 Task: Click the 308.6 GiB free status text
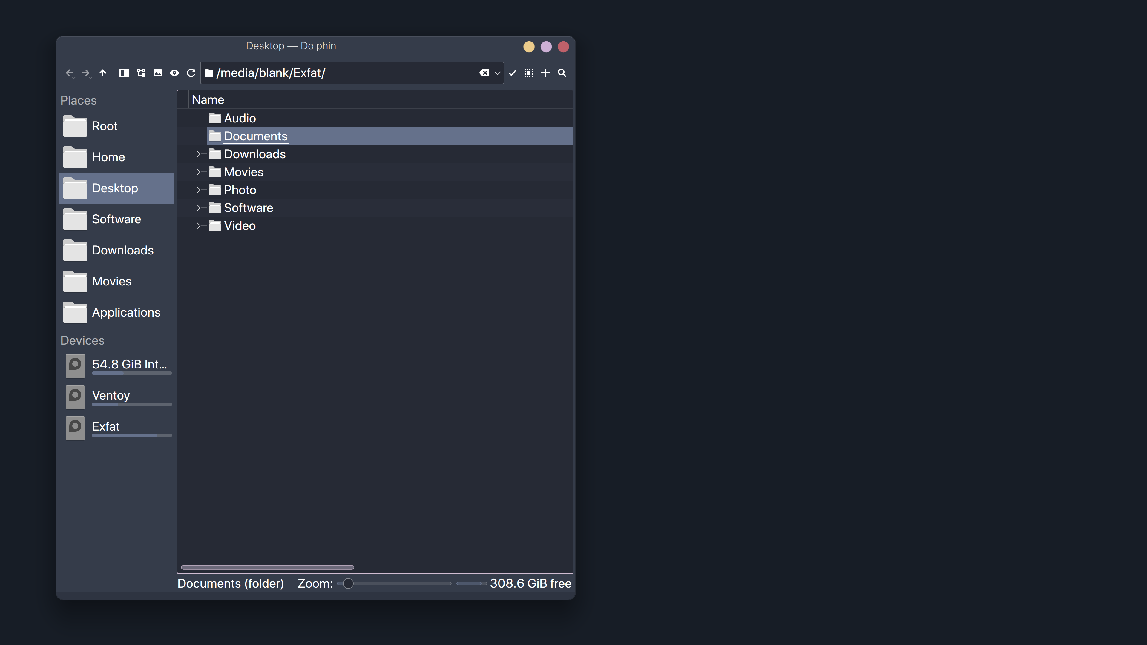(x=530, y=583)
